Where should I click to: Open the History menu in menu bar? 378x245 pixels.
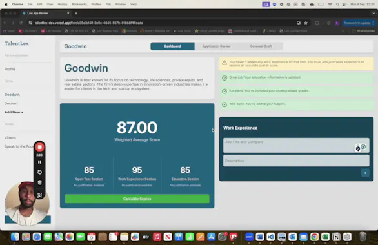pyautogui.click(x=63, y=4)
